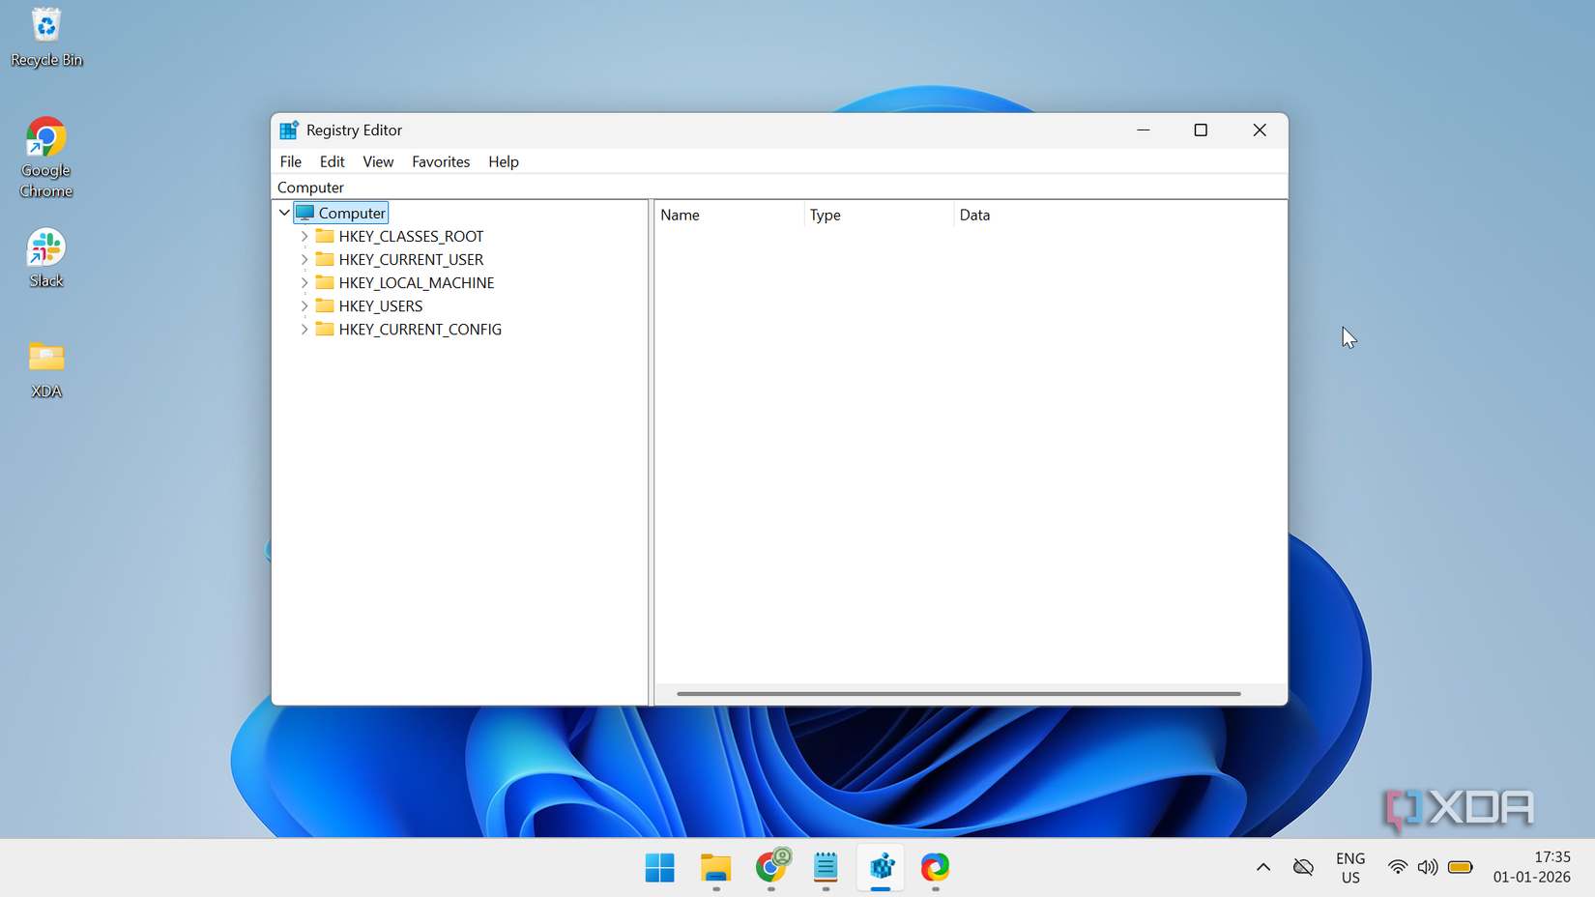
Task: Switch input language via ENG US indicator
Action: click(1350, 868)
